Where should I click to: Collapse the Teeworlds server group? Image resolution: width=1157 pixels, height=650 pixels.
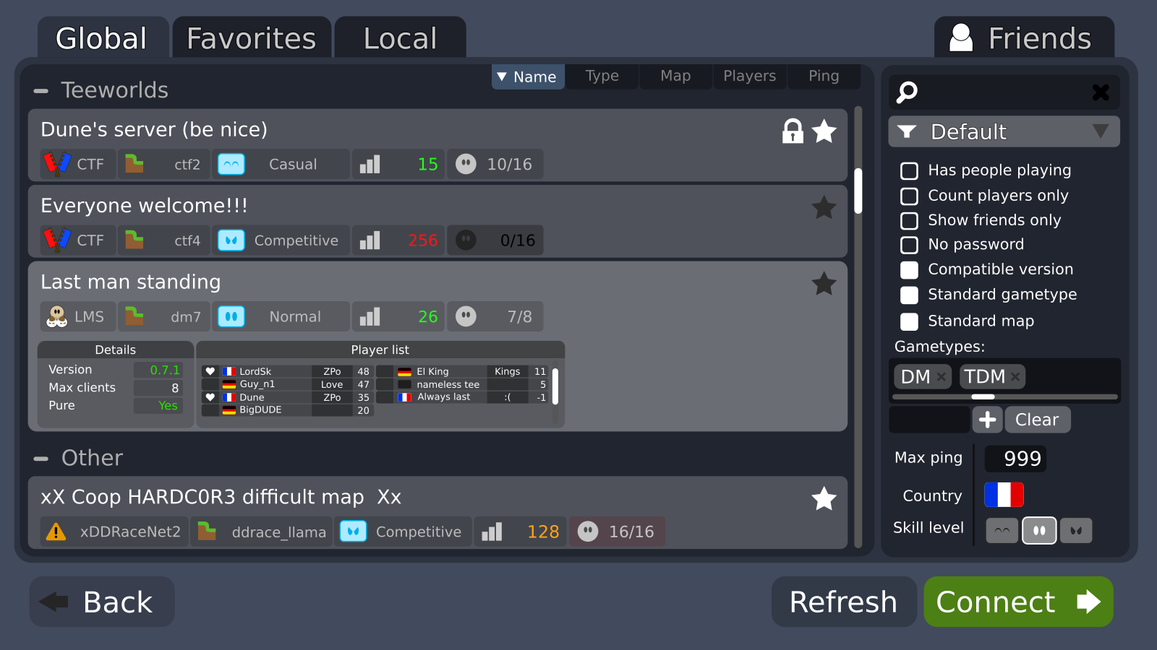click(x=41, y=91)
